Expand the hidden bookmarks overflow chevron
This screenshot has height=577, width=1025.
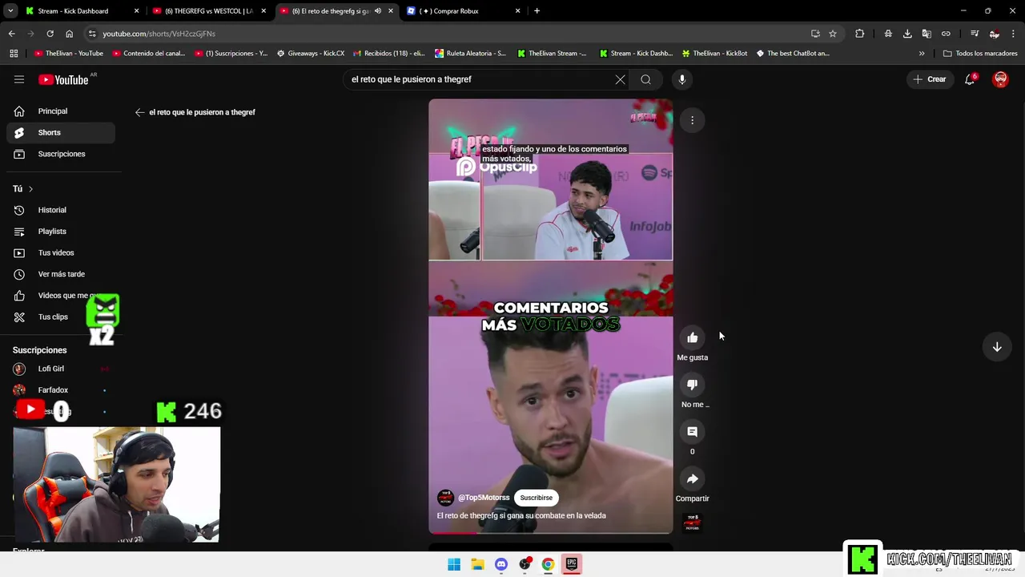click(922, 54)
